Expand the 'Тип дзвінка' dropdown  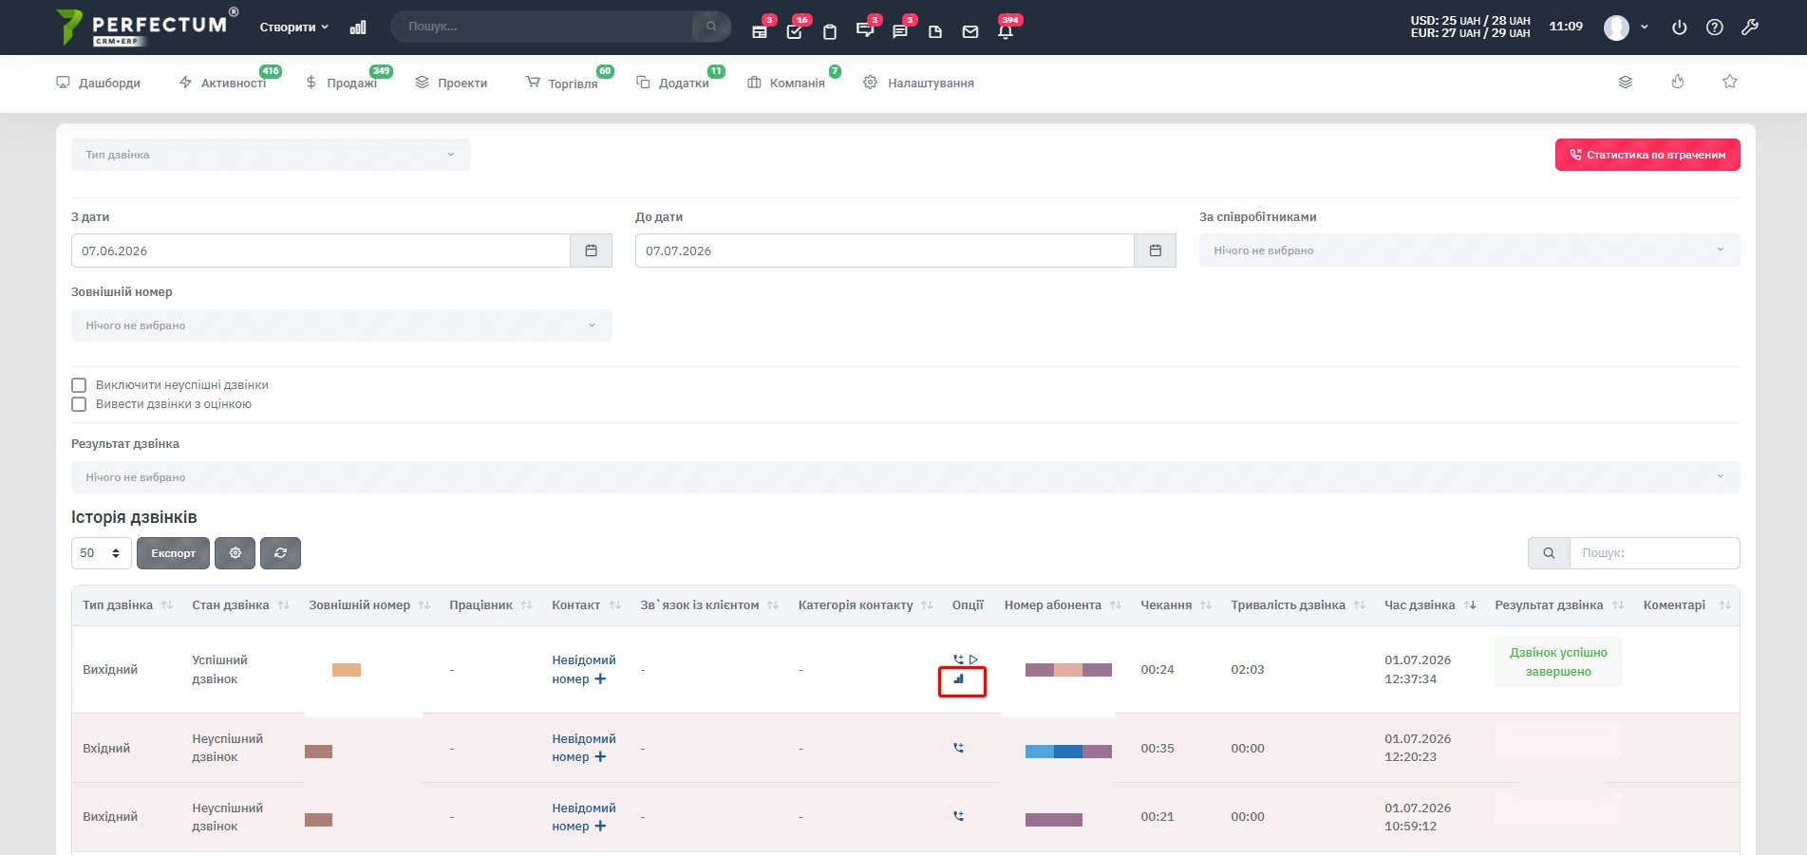coord(271,155)
